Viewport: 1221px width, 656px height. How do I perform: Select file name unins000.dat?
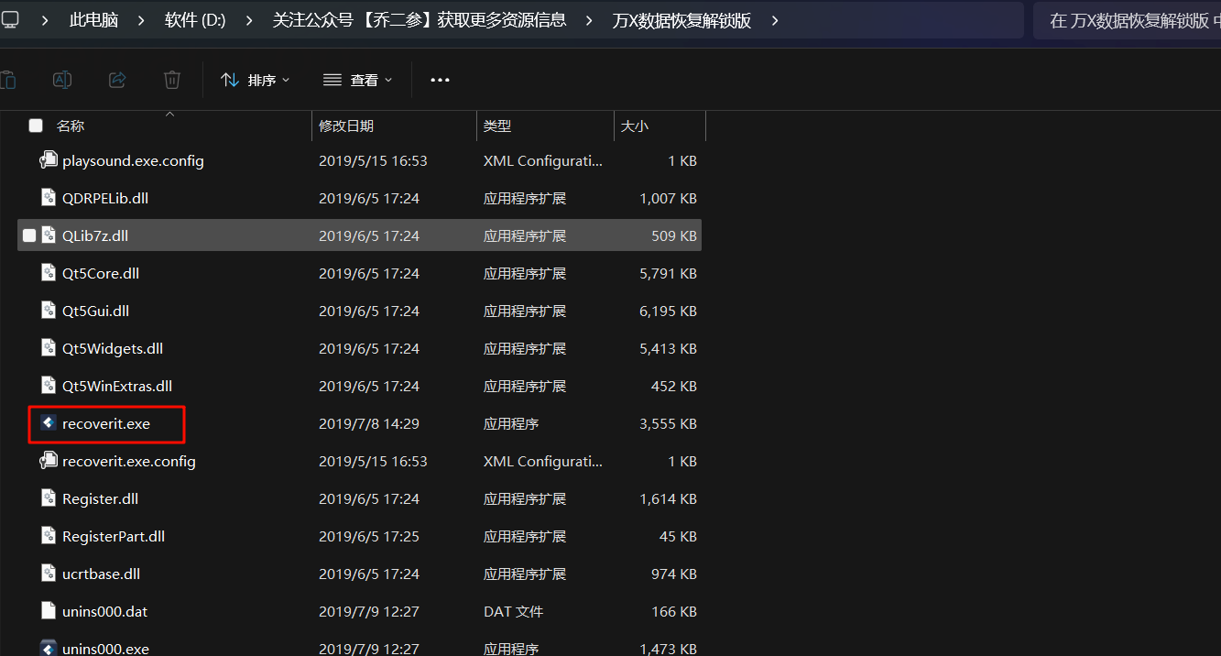tap(104, 611)
